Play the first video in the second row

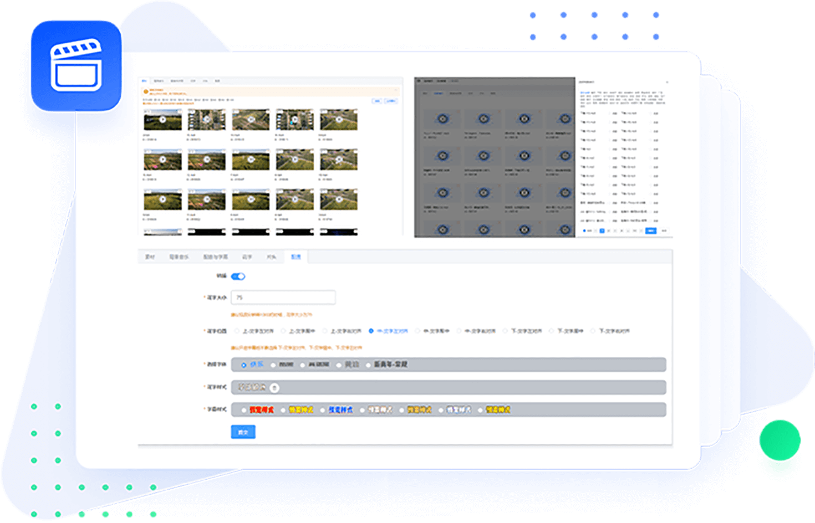(162, 160)
